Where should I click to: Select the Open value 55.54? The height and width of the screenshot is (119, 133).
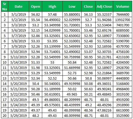pos(36,20)
